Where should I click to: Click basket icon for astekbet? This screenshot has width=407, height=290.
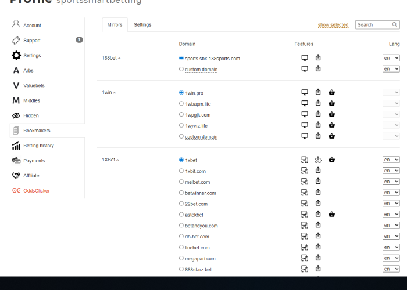332,215
